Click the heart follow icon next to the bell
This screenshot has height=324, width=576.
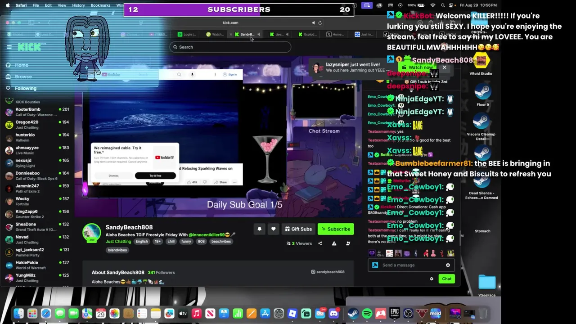(273, 229)
